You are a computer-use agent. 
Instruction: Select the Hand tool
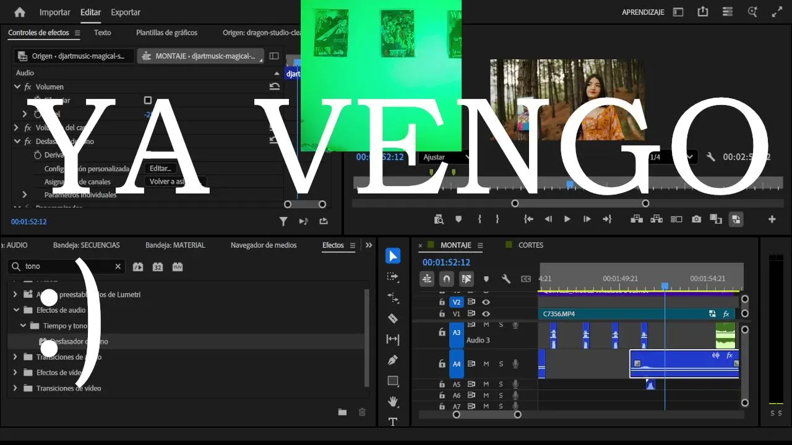point(393,402)
